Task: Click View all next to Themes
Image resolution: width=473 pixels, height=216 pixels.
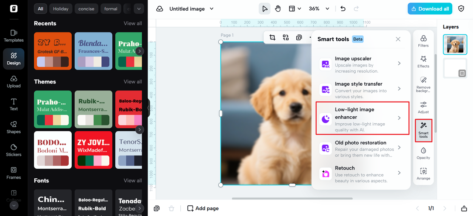Action: coord(133,82)
